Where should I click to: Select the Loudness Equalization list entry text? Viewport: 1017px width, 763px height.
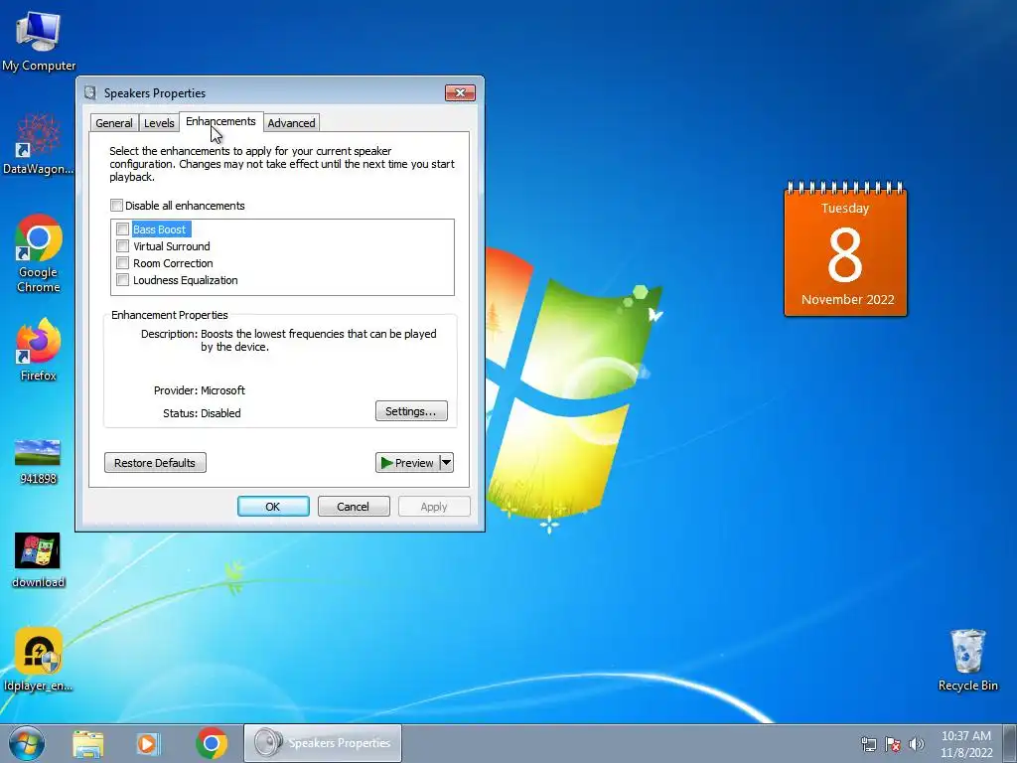click(x=186, y=280)
